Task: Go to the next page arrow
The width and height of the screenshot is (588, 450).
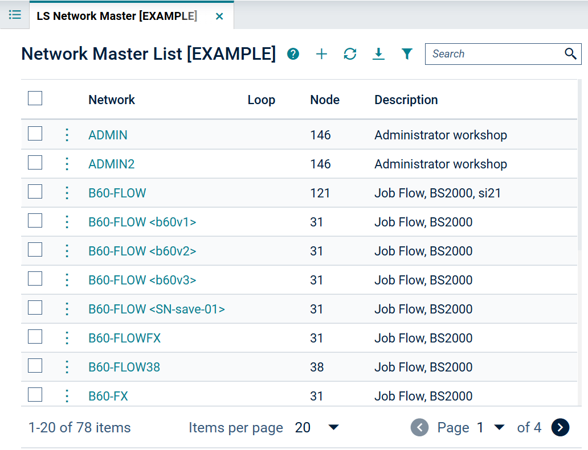Action: 560,427
